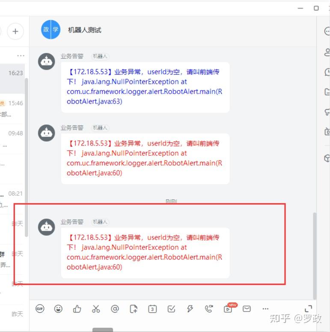
Task: Open group settings icon at top right
Action: (327, 31)
